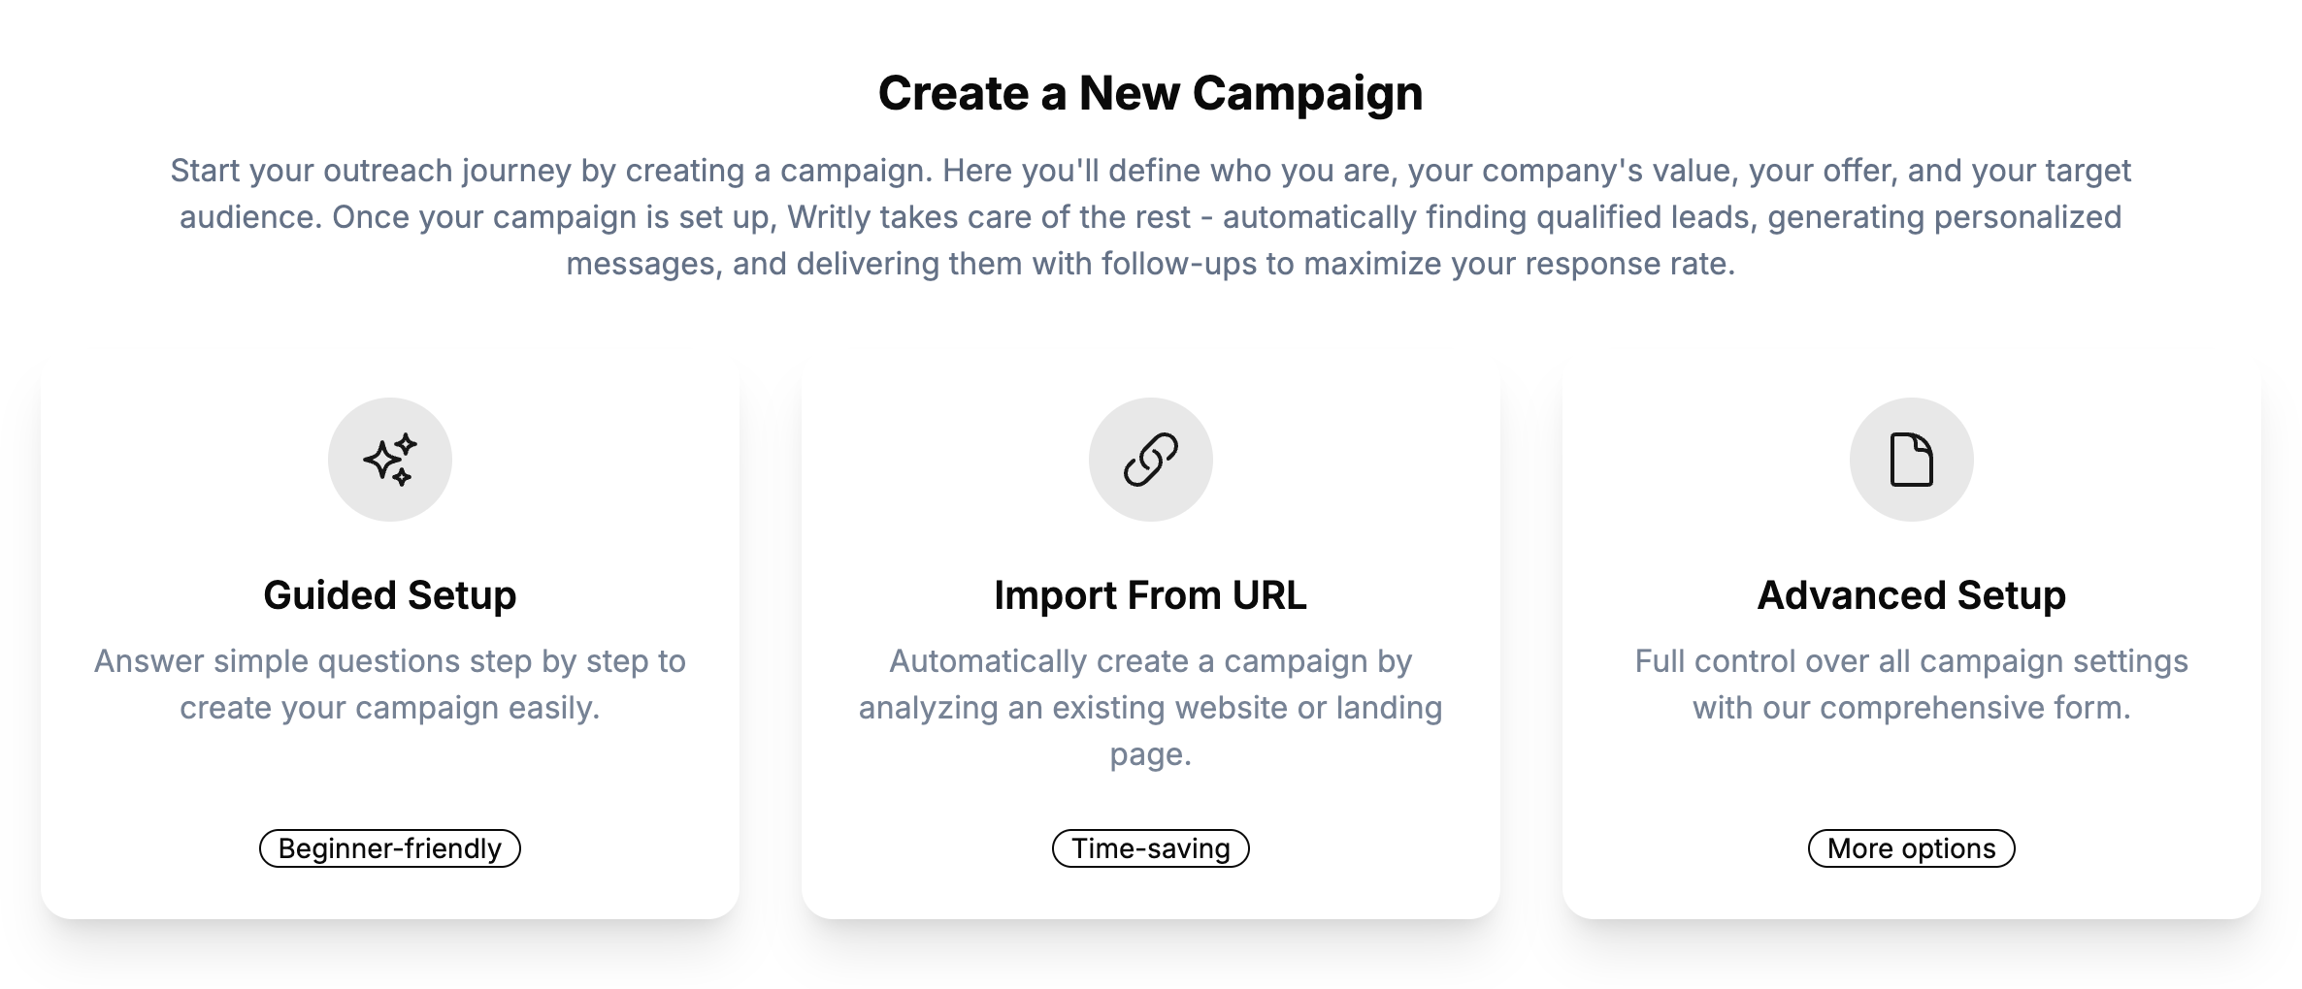Click the document icon for Advanced Setup
2302x989 pixels.
(1911, 460)
